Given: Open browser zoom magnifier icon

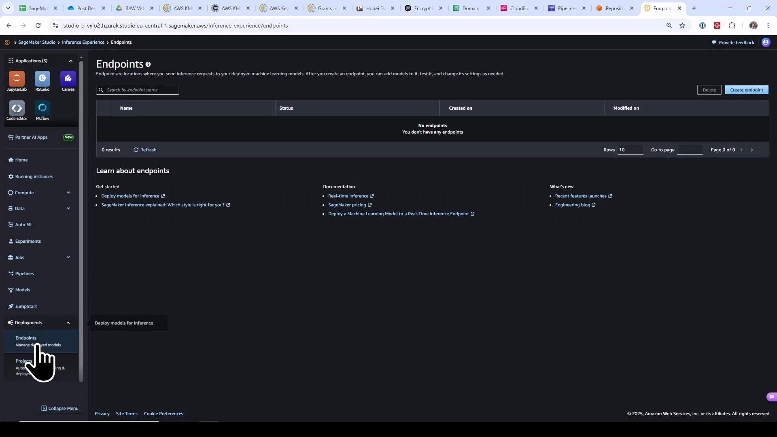Looking at the screenshot, I should (x=669, y=25).
